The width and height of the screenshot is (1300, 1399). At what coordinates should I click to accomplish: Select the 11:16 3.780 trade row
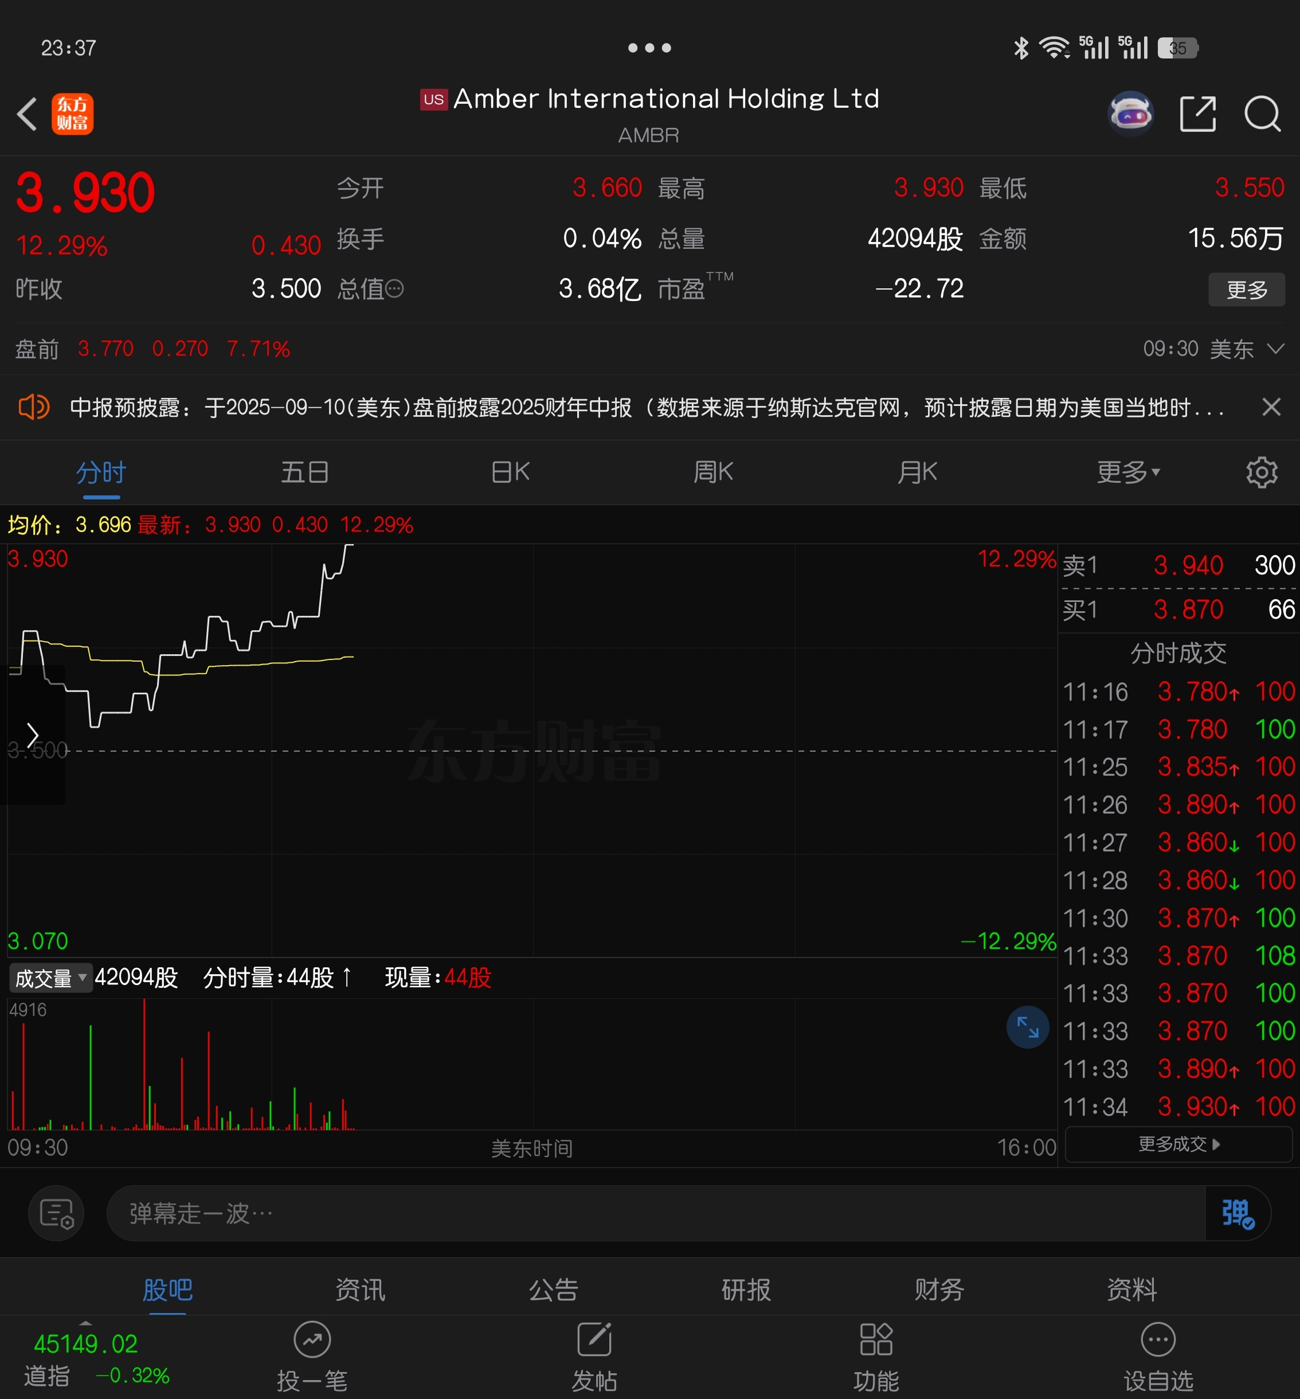click(1178, 691)
